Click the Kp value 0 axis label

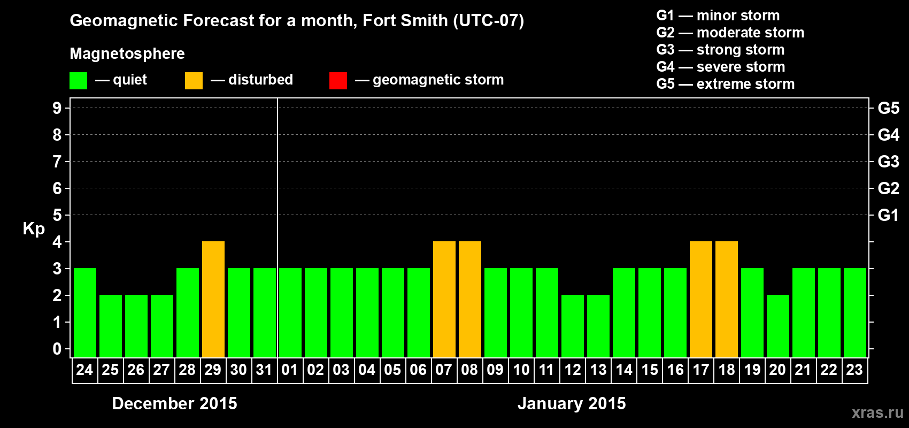click(x=57, y=349)
